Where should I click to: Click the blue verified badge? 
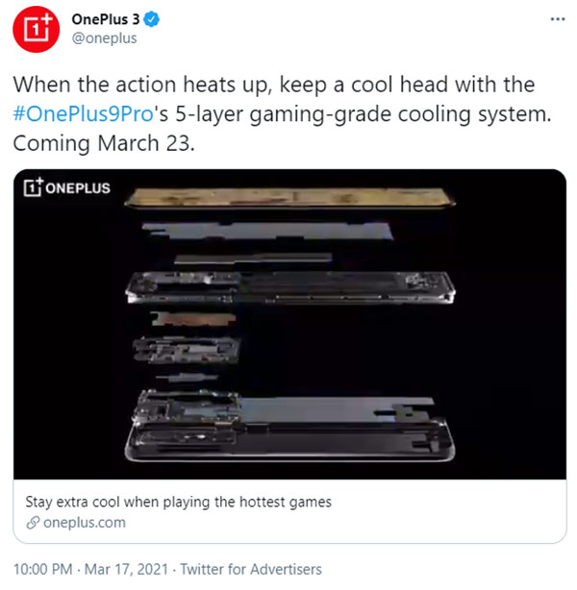click(151, 19)
